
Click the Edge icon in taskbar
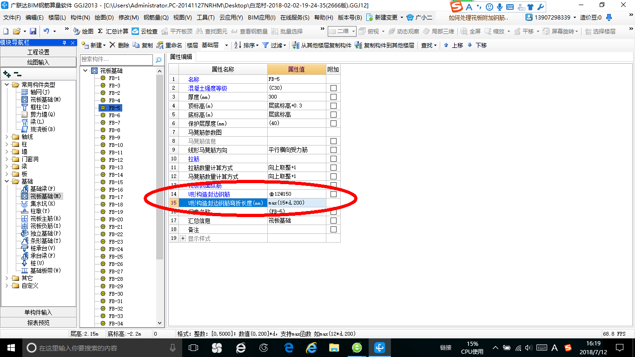pyautogui.click(x=289, y=348)
